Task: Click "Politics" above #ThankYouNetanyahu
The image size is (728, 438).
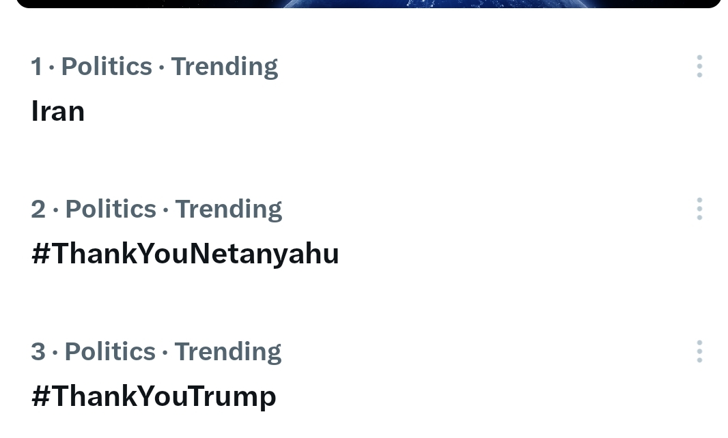Action: coord(111,209)
